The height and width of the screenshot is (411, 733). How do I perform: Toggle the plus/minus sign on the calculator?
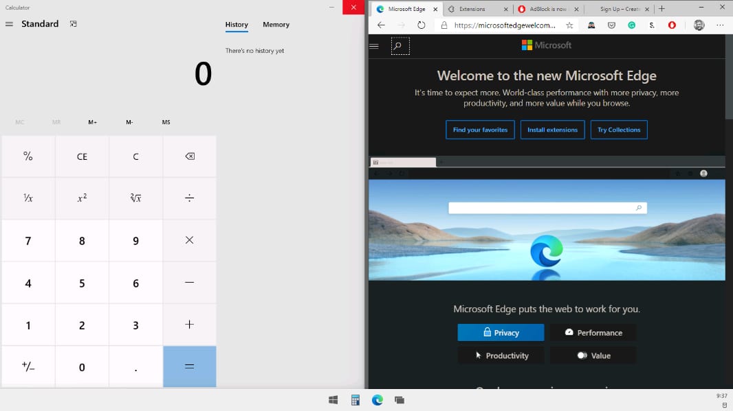(x=28, y=367)
